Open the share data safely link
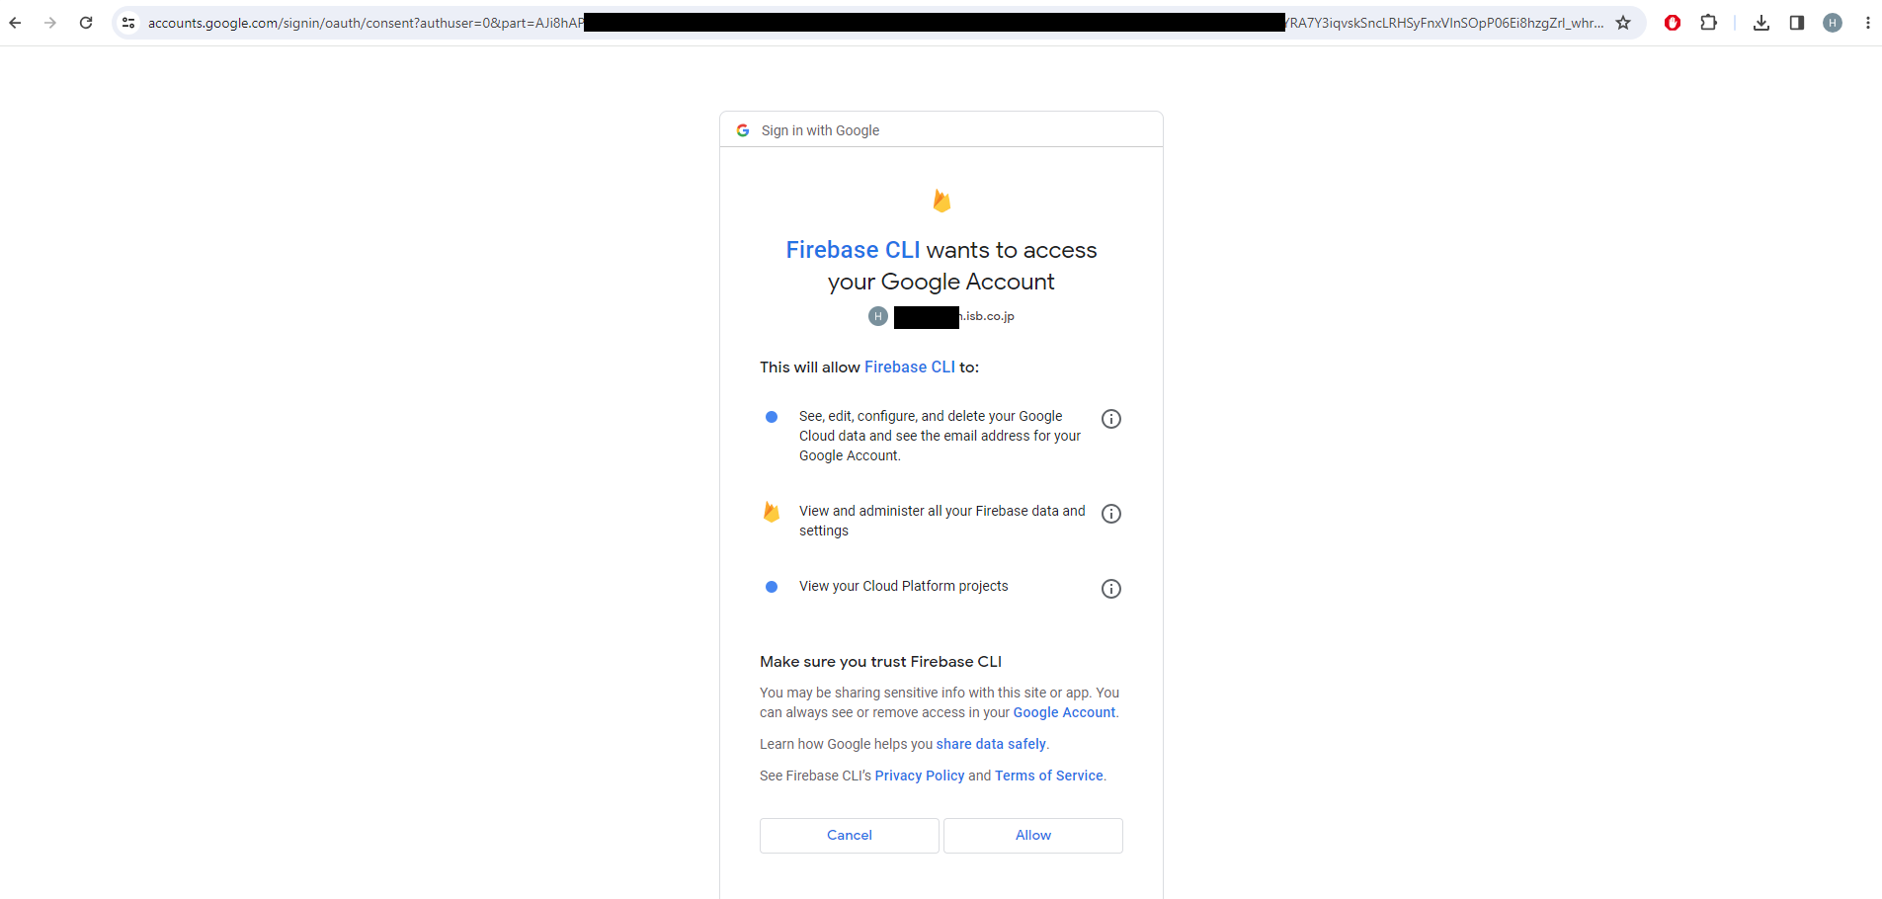The width and height of the screenshot is (1882, 899). click(x=990, y=744)
